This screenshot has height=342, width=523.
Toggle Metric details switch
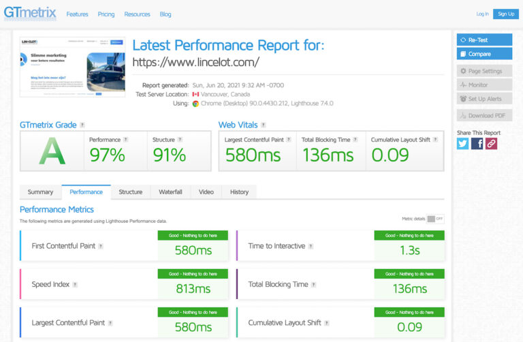[x=435, y=219]
